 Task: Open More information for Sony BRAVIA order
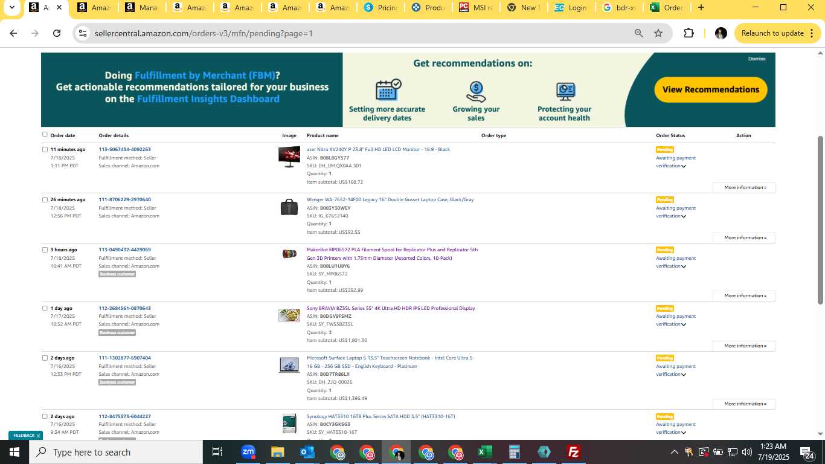click(743, 346)
